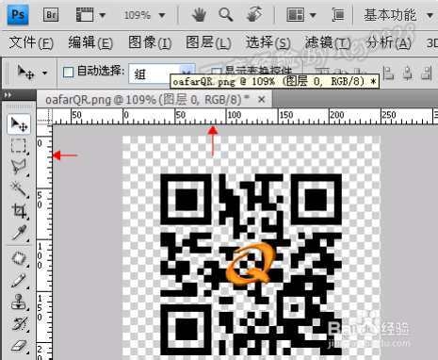Expand the Arrange Documents dropdown arrow
This screenshot has width=438, height=360.
click(x=313, y=15)
